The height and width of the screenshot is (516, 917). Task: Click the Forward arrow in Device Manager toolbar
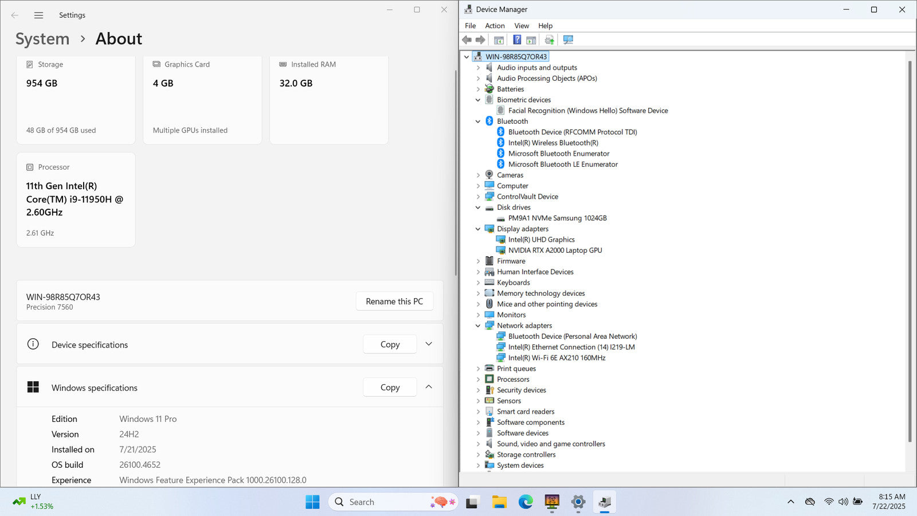pyautogui.click(x=480, y=40)
